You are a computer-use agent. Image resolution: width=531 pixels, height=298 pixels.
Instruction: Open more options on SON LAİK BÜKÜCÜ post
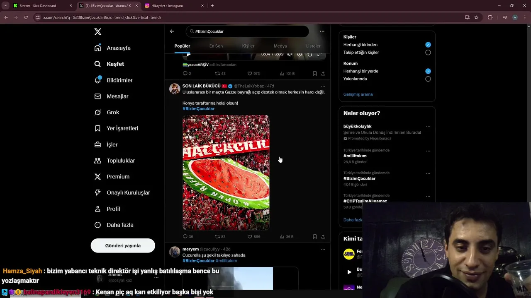tap(323, 86)
